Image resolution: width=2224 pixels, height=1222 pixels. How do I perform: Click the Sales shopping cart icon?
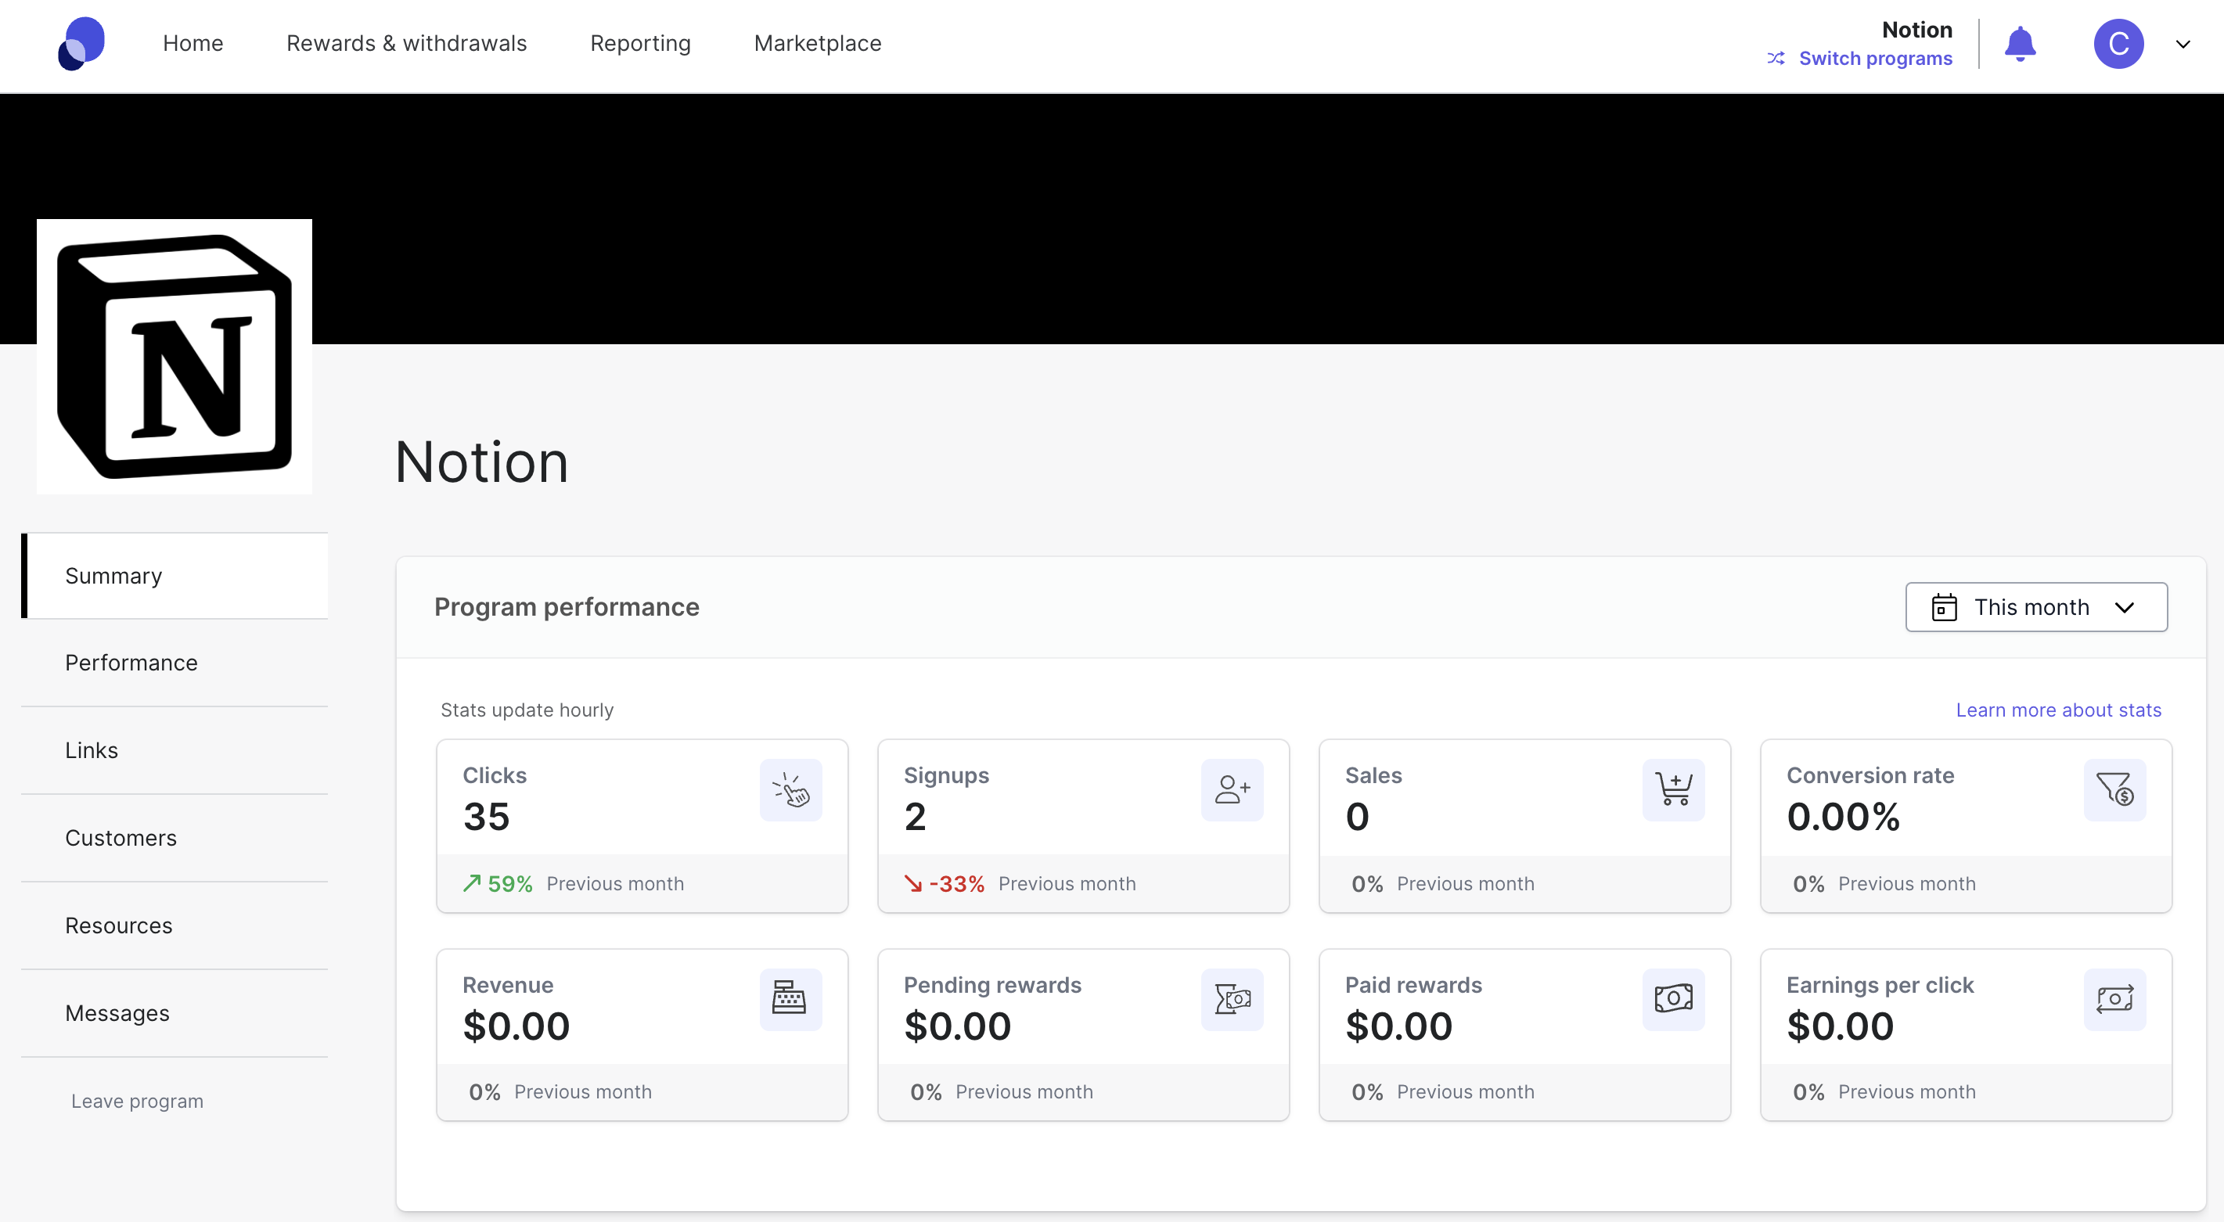(x=1673, y=789)
